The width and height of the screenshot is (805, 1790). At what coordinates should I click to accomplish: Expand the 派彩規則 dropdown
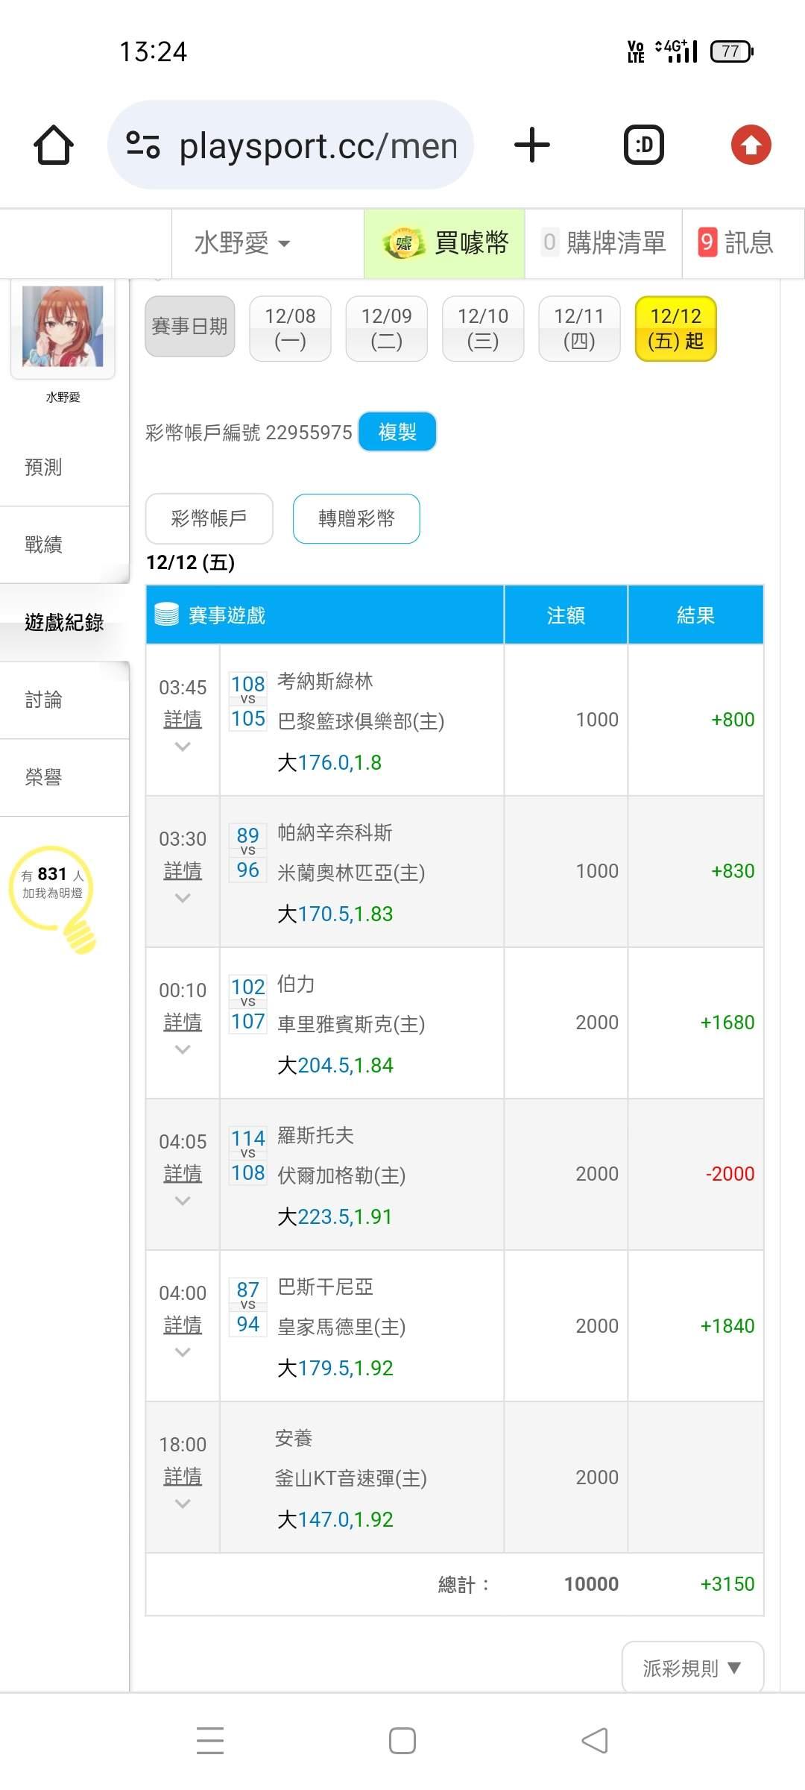point(692,1668)
